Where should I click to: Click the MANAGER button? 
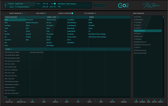99,5
